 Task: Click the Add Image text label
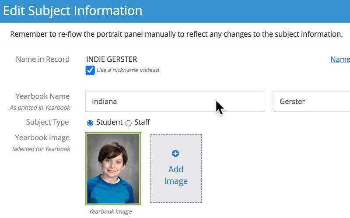[176, 175]
